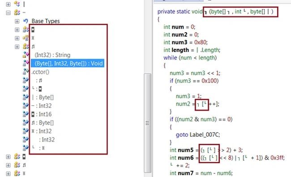Viewport: 291px width, 177px height.
Task: Click the 'int num2 = 0;' line
Action: tap(181, 35)
